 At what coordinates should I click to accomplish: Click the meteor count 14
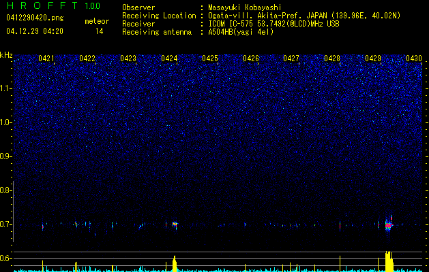coord(100,31)
